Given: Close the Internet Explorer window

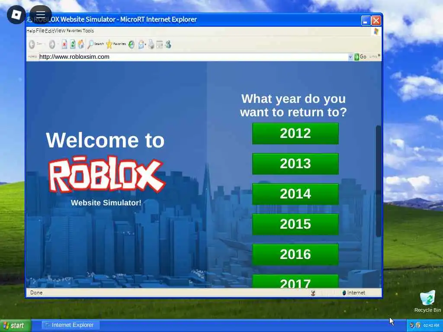Looking at the screenshot, I should click(x=376, y=21).
